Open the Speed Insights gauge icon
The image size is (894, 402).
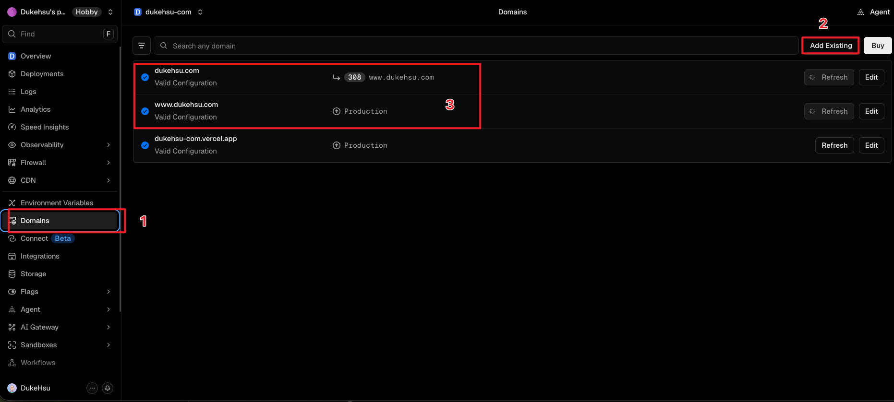[x=12, y=127]
